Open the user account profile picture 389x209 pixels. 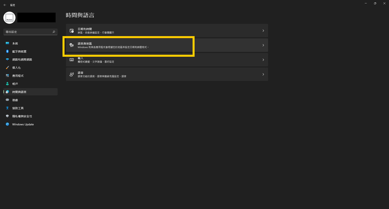(x=9, y=18)
